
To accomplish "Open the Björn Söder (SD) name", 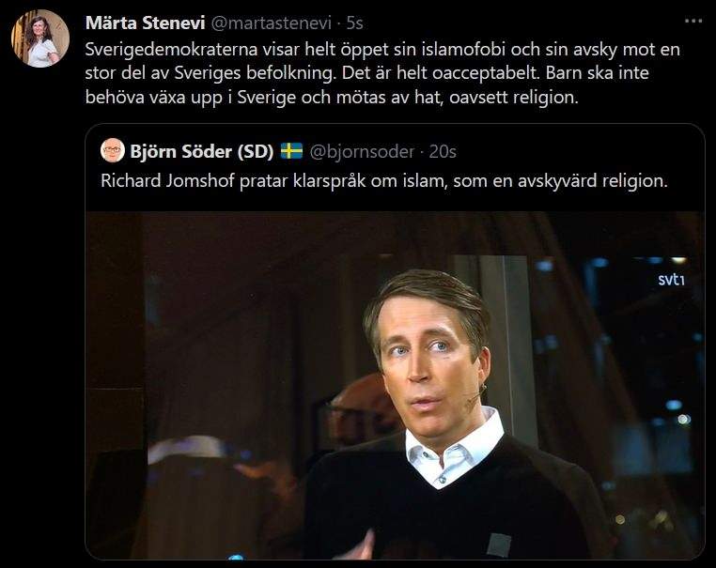I will click(x=202, y=151).
